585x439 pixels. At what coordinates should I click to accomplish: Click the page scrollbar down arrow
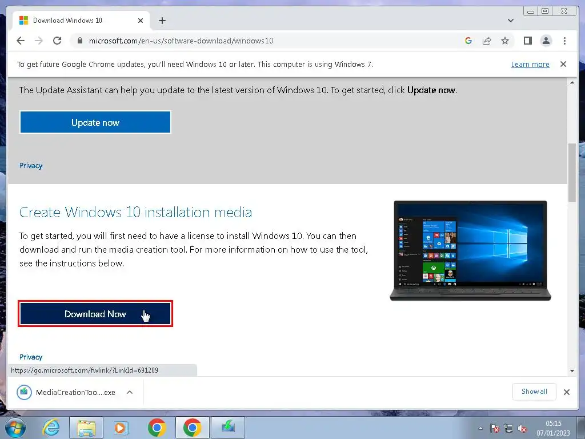pyautogui.click(x=572, y=371)
